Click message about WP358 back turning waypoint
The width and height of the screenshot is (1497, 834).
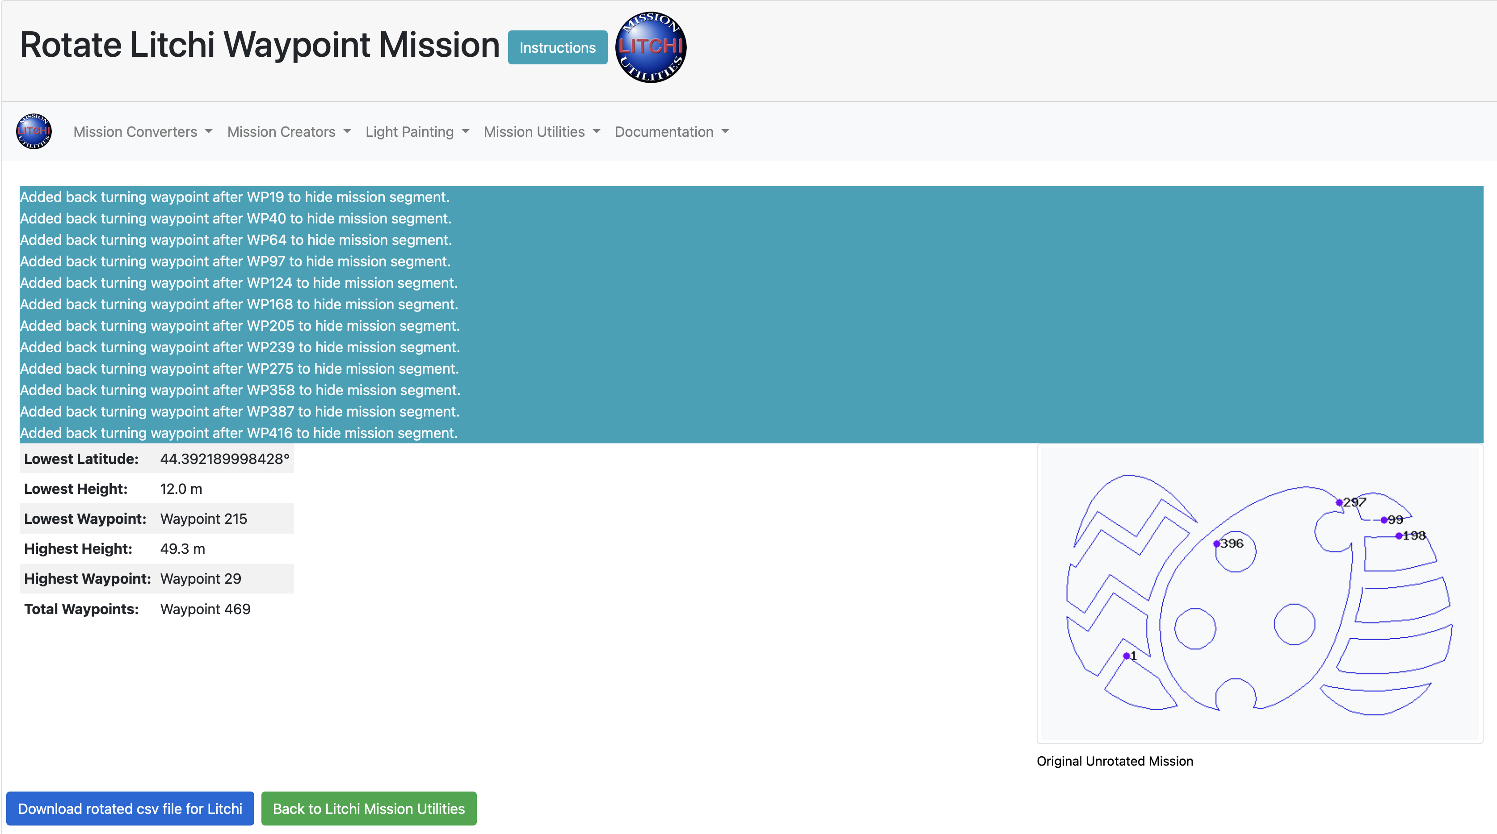coord(240,390)
